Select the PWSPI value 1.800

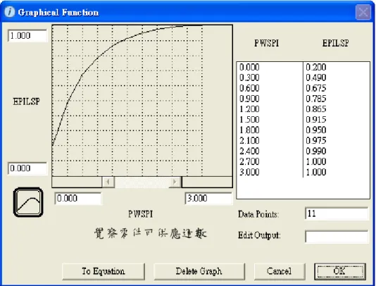(x=249, y=130)
